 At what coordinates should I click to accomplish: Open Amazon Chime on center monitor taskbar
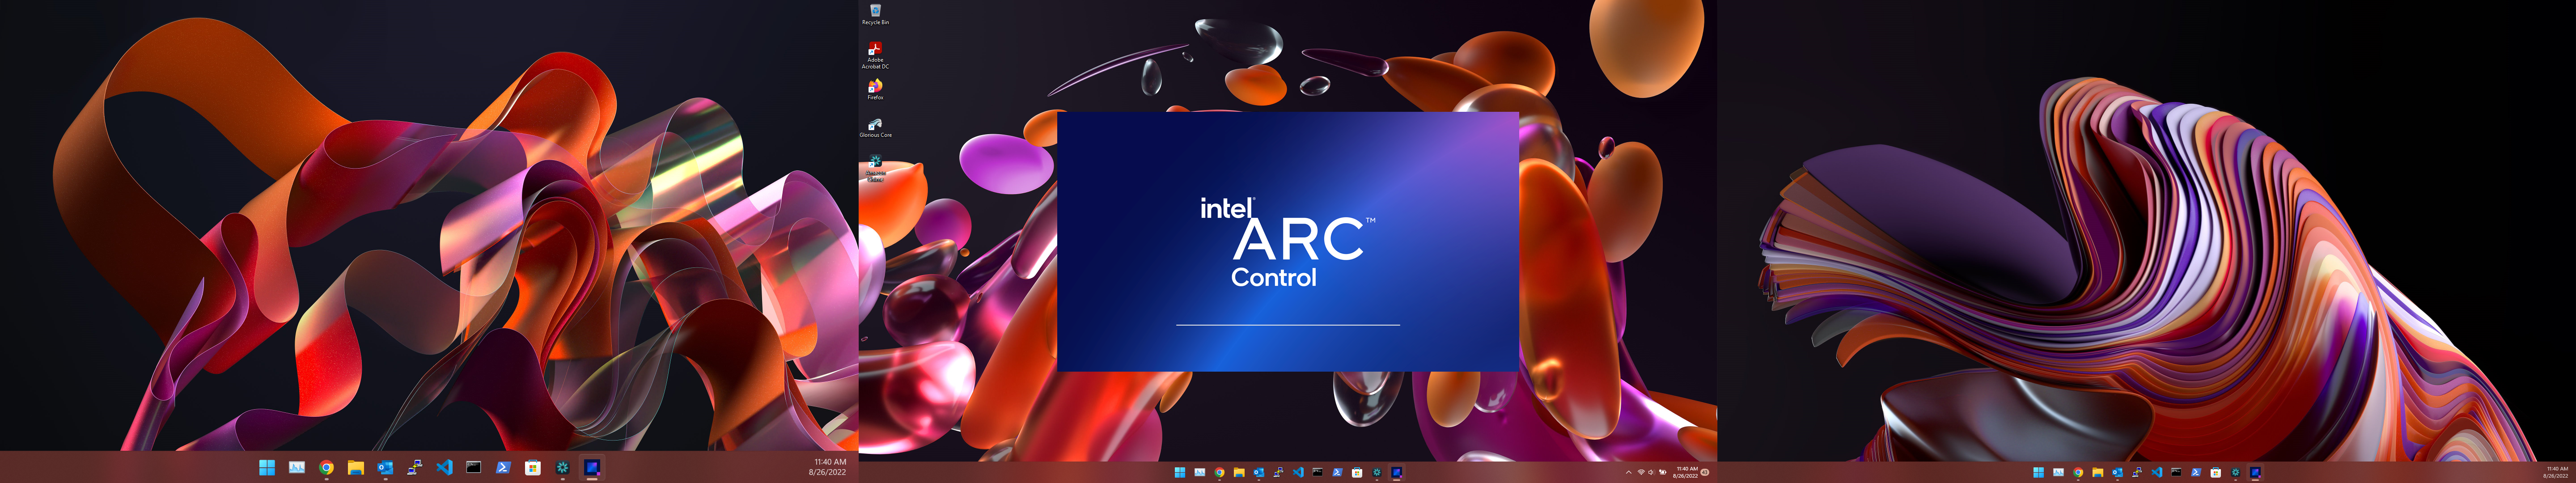1377,472
